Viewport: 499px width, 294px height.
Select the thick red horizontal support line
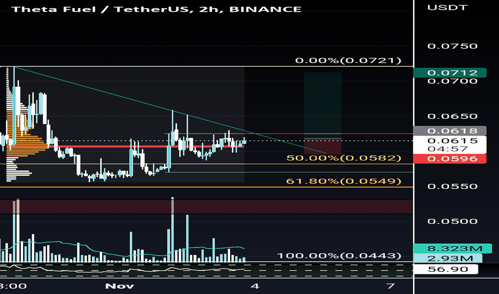coord(146,146)
